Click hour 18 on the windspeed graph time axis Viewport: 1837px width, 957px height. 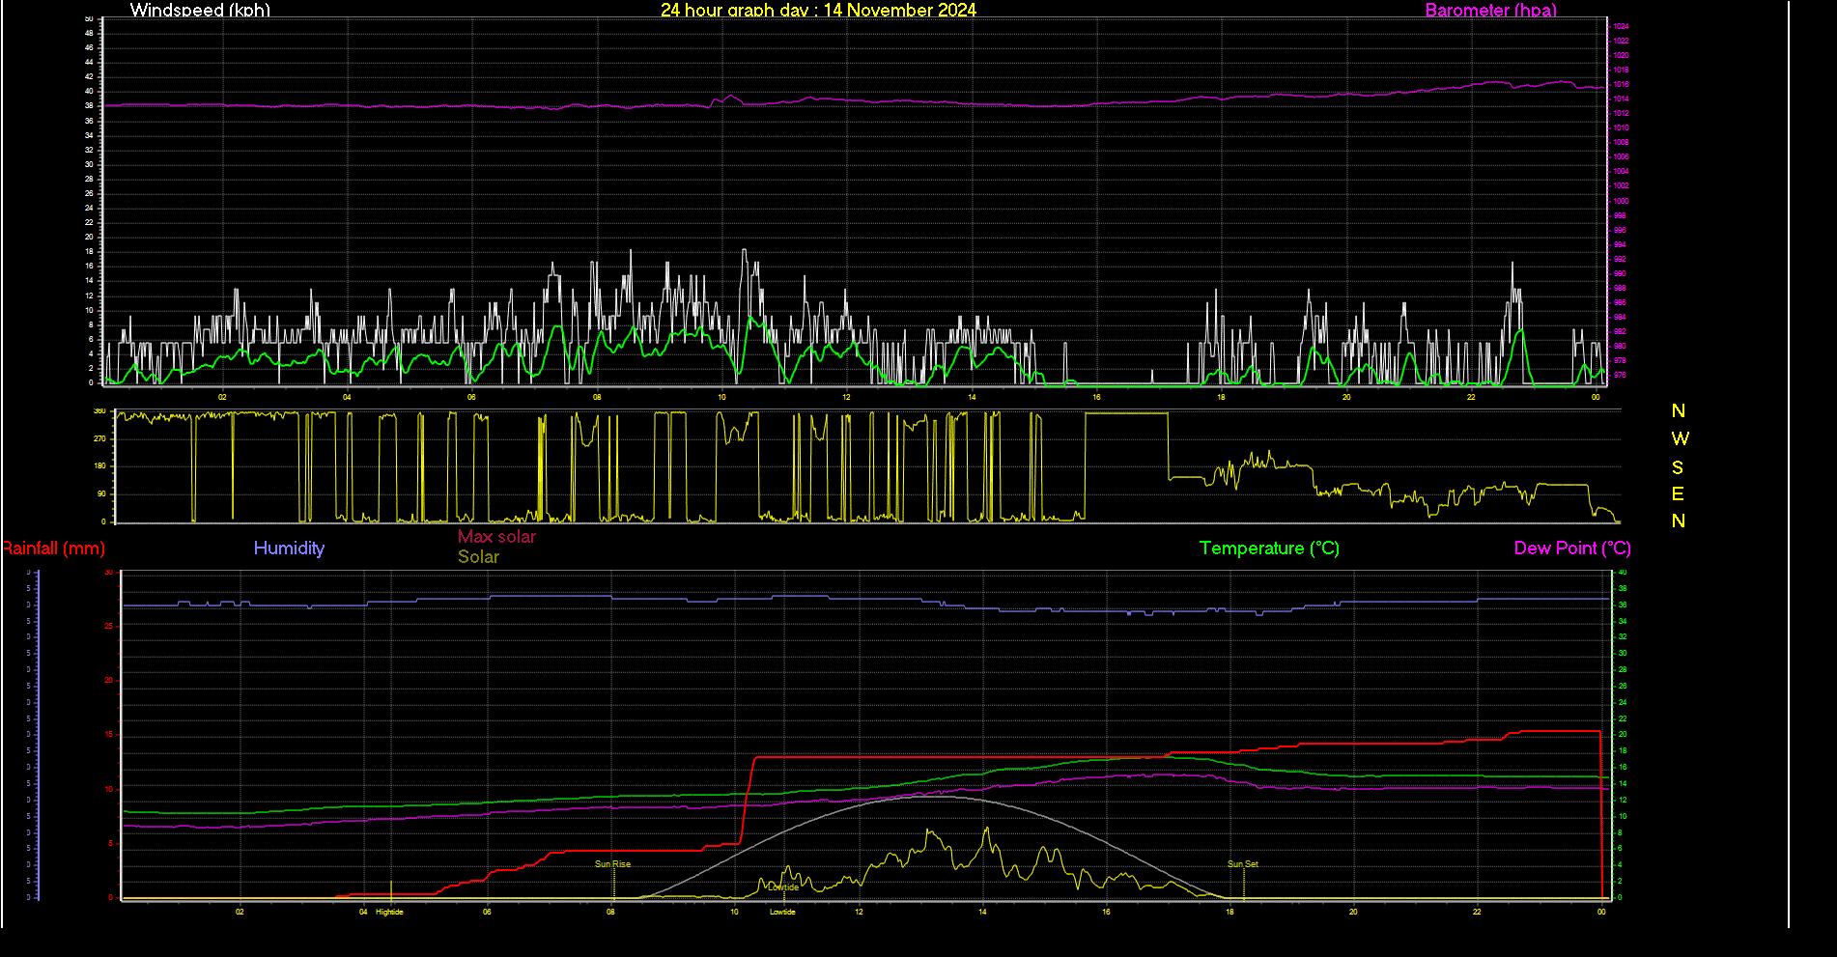[1221, 397]
